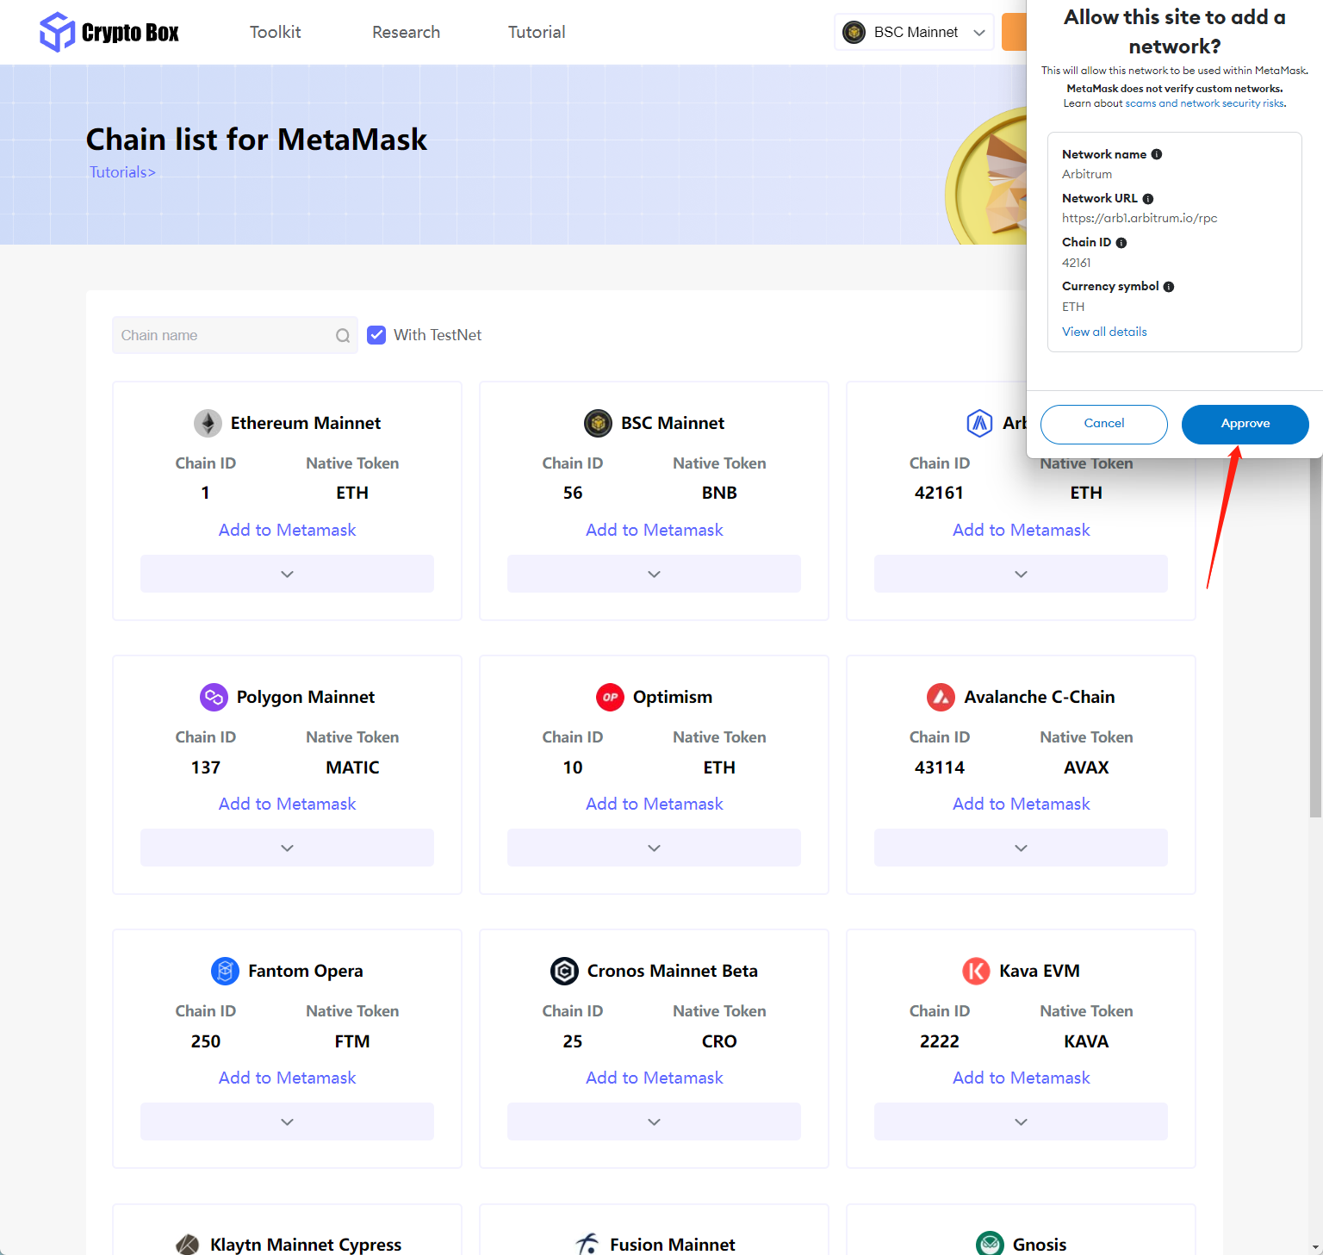Click the search magnifier icon in Chain name field

click(x=343, y=336)
